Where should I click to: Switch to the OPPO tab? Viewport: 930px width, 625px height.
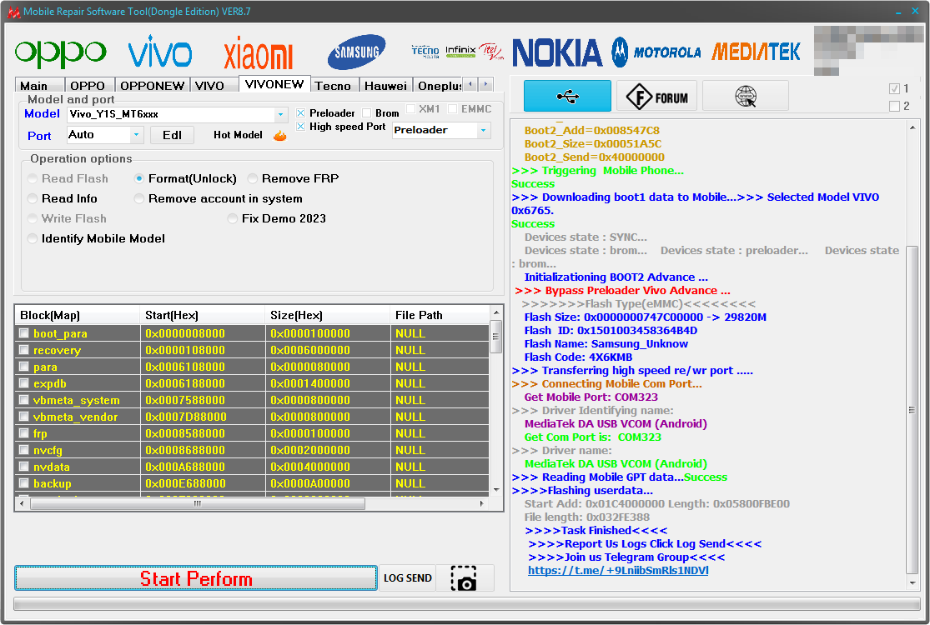[89, 85]
